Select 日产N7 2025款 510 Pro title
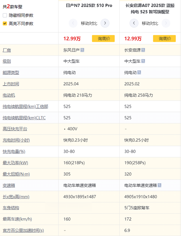 (89, 5)
